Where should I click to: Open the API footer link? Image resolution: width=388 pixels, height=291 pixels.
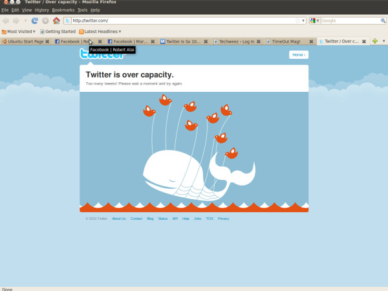(x=175, y=219)
